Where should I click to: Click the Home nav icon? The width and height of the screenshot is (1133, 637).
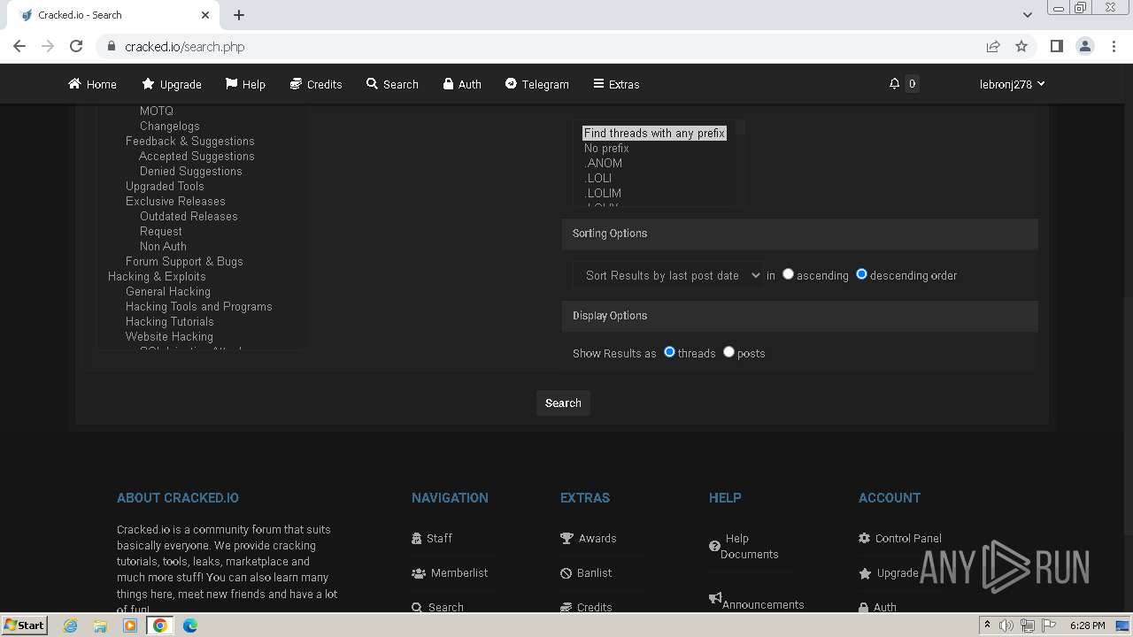(74, 84)
